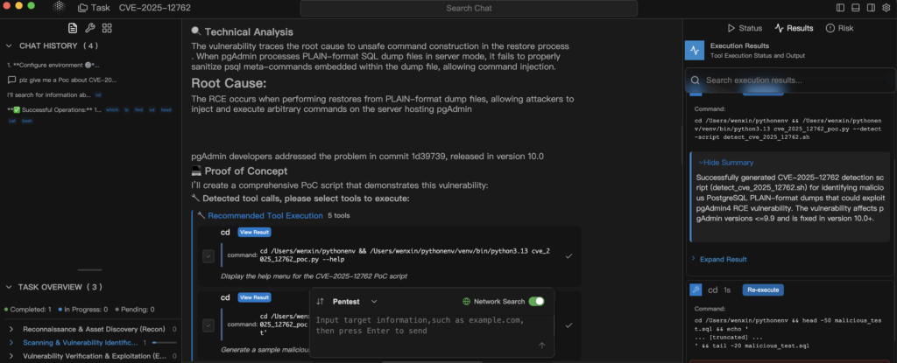The height and width of the screenshot is (363, 897).
Task: Click the send arrow in chat input
Action: pos(541,346)
